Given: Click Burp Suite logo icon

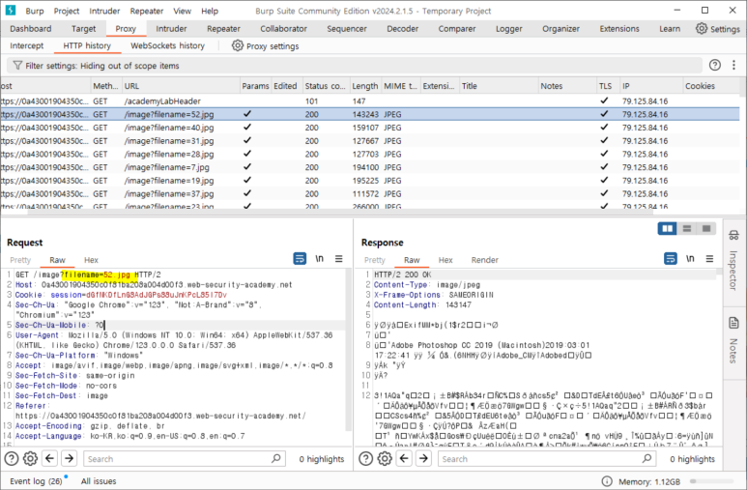Looking at the screenshot, I should click(x=10, y=11).
